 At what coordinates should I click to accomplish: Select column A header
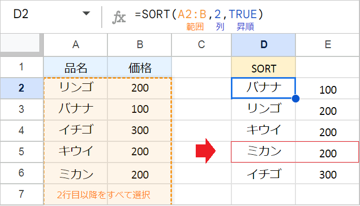click(x=75, y=45)
